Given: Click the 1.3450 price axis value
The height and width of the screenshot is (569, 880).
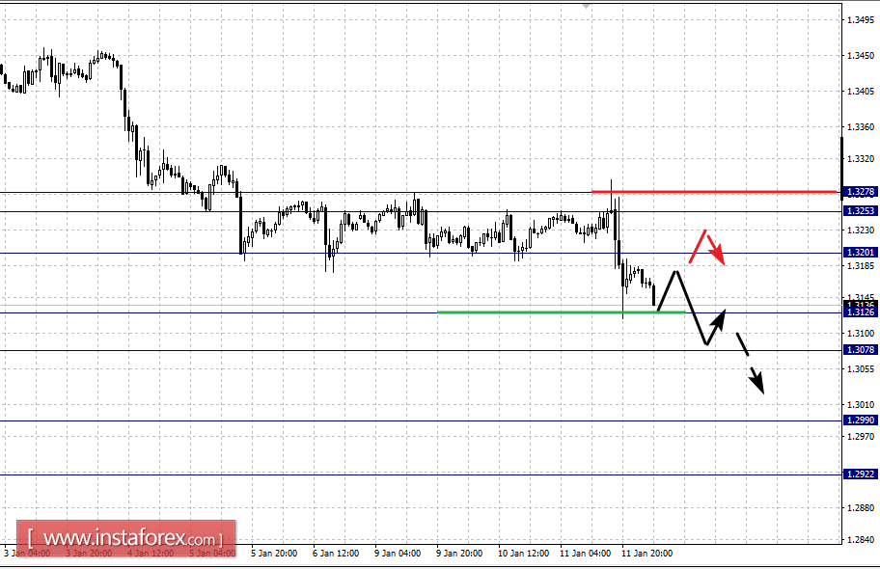Looking at the screenshot, I should [x=861, y=56].
